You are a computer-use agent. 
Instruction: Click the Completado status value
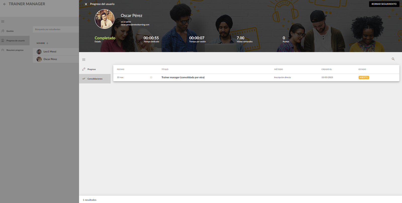[105, 38]
